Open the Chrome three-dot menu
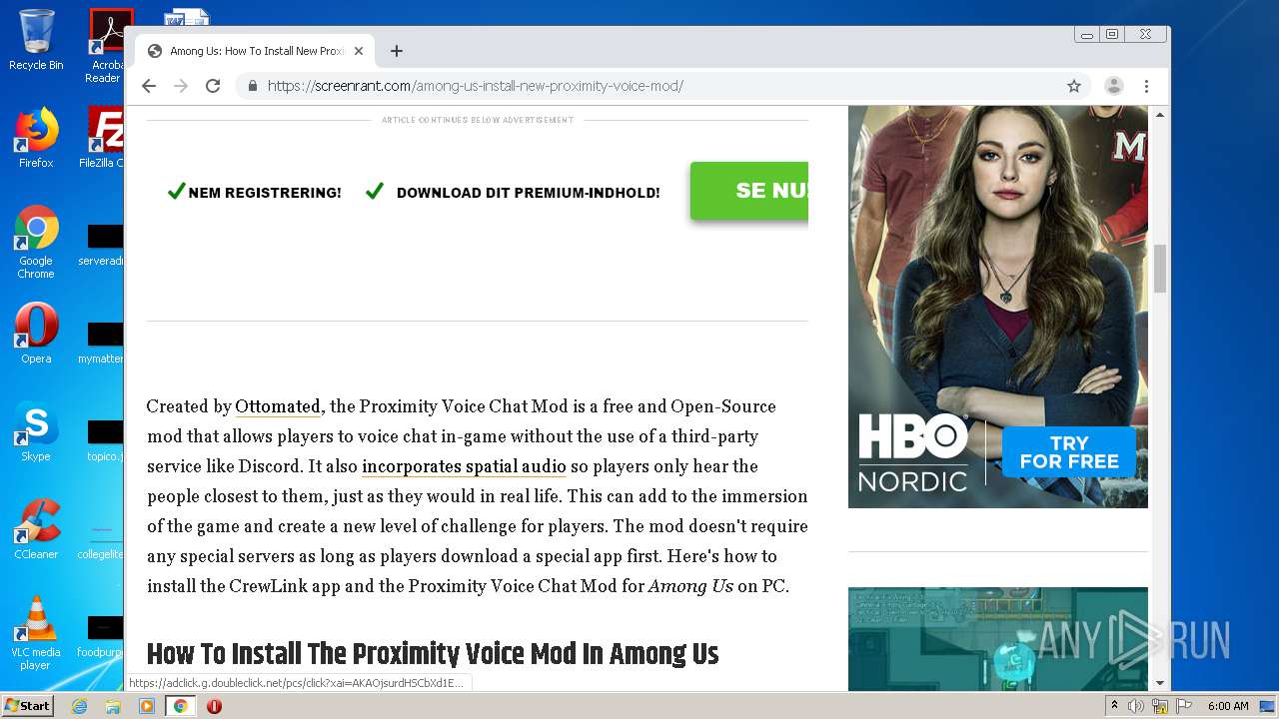This screenshot has width=1279, height=719. coord(1147,86)
